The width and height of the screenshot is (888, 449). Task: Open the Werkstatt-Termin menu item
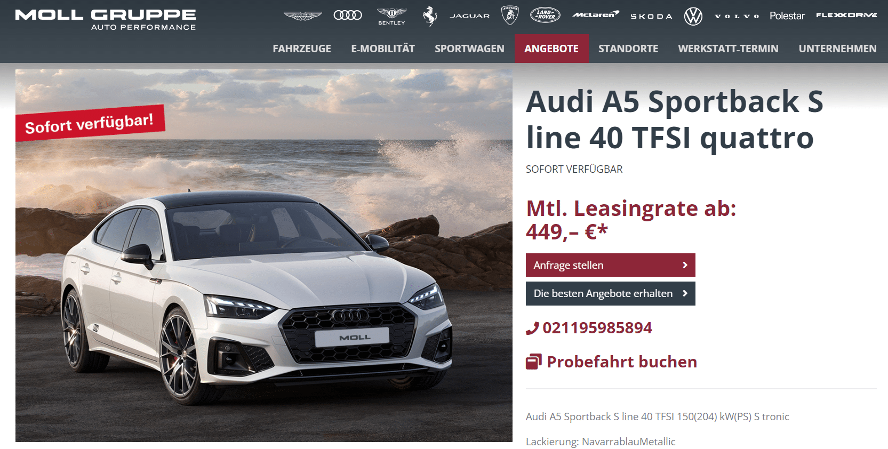coord(728,49)
